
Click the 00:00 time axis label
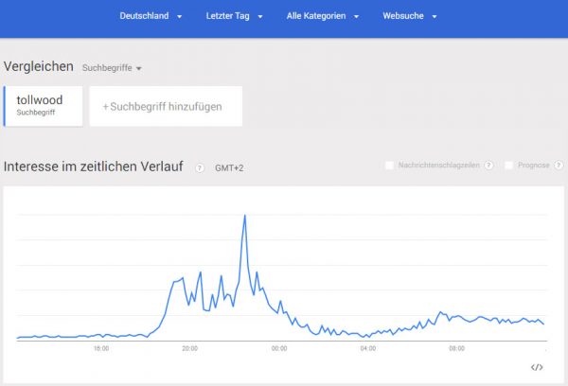pos(278,348)
